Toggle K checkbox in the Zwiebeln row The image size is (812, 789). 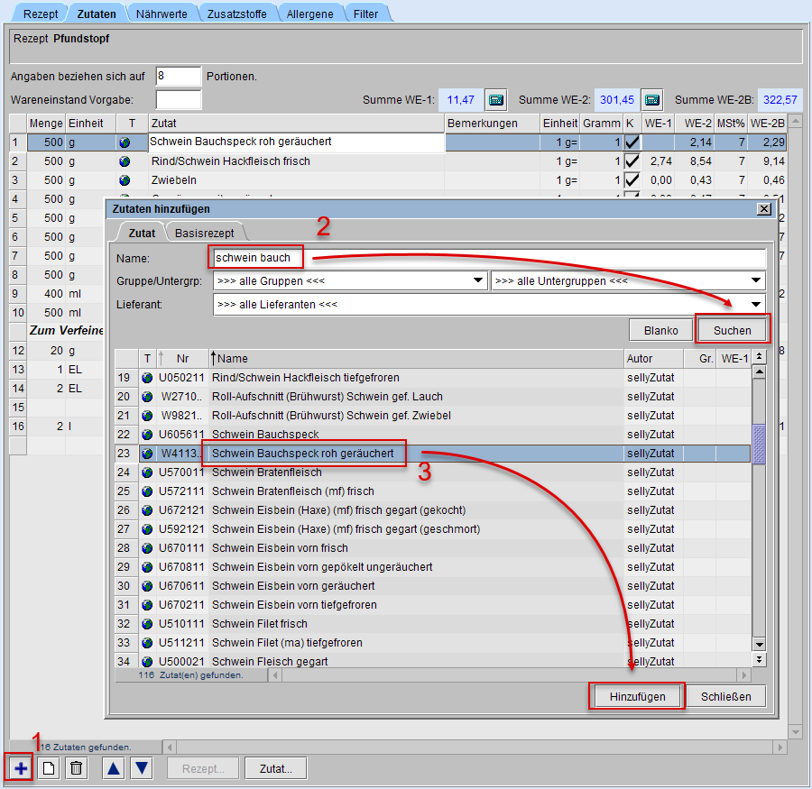click(632, 180)
